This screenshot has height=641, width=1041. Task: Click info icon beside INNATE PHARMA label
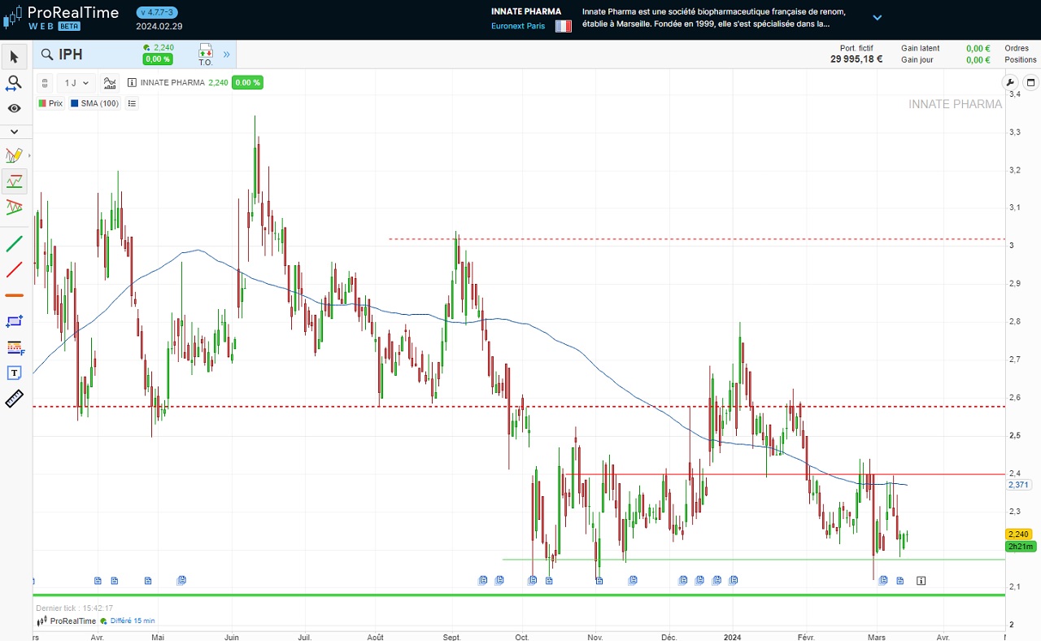[132, 83]
